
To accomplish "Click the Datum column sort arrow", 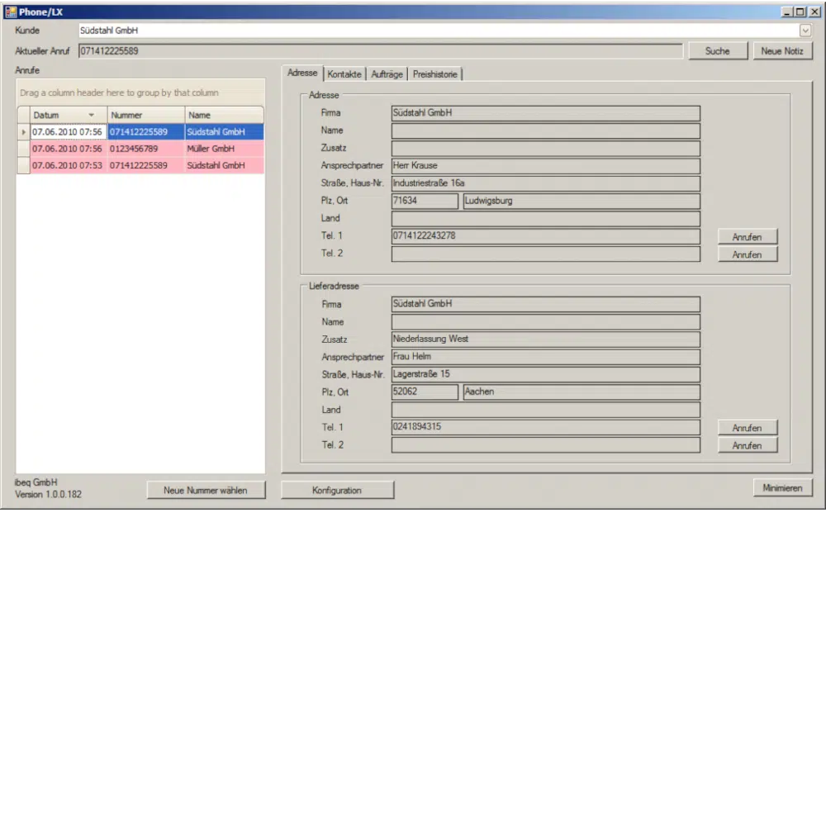I will (92, 116).
